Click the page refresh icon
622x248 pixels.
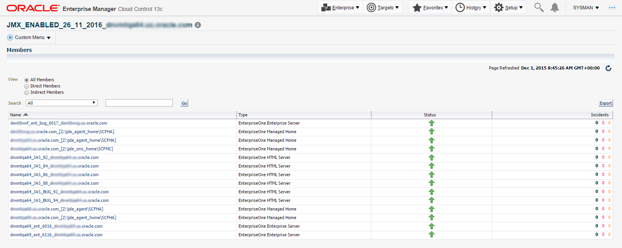[x=608, y=68]
